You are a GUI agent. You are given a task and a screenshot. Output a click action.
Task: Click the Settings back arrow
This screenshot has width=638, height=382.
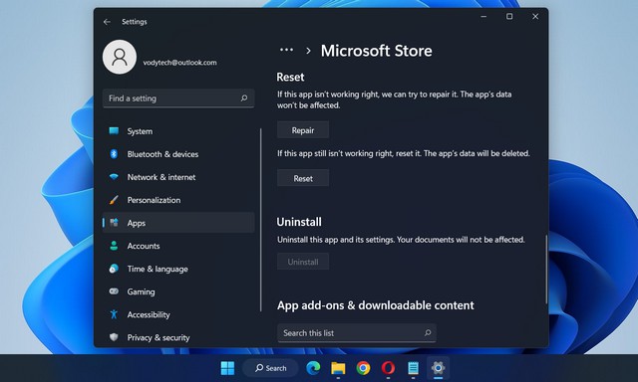(107, 22)
